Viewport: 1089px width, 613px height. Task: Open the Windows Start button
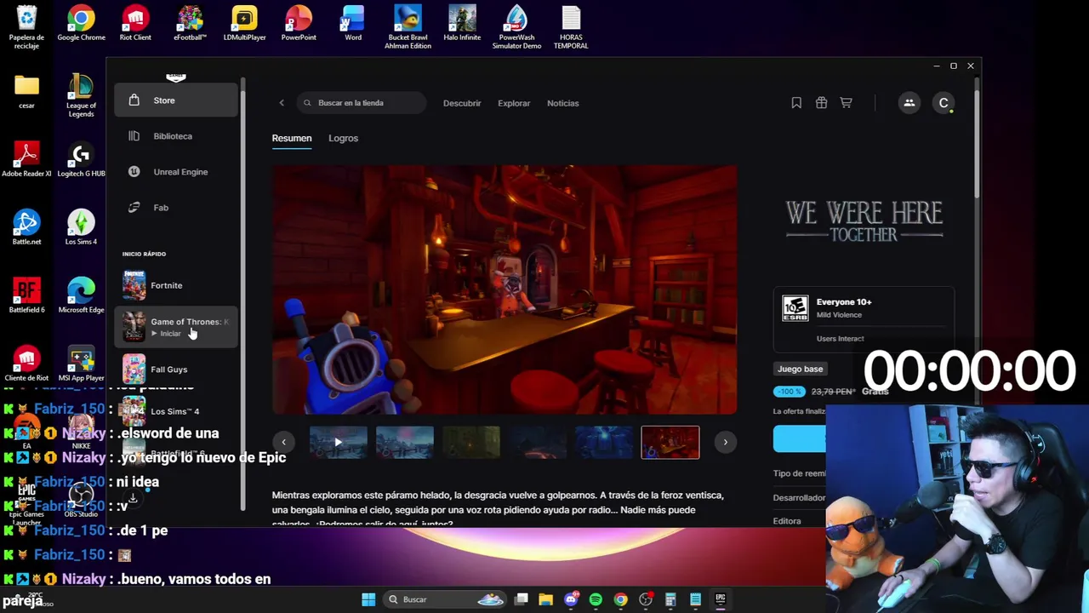click(x=368, y=599)
